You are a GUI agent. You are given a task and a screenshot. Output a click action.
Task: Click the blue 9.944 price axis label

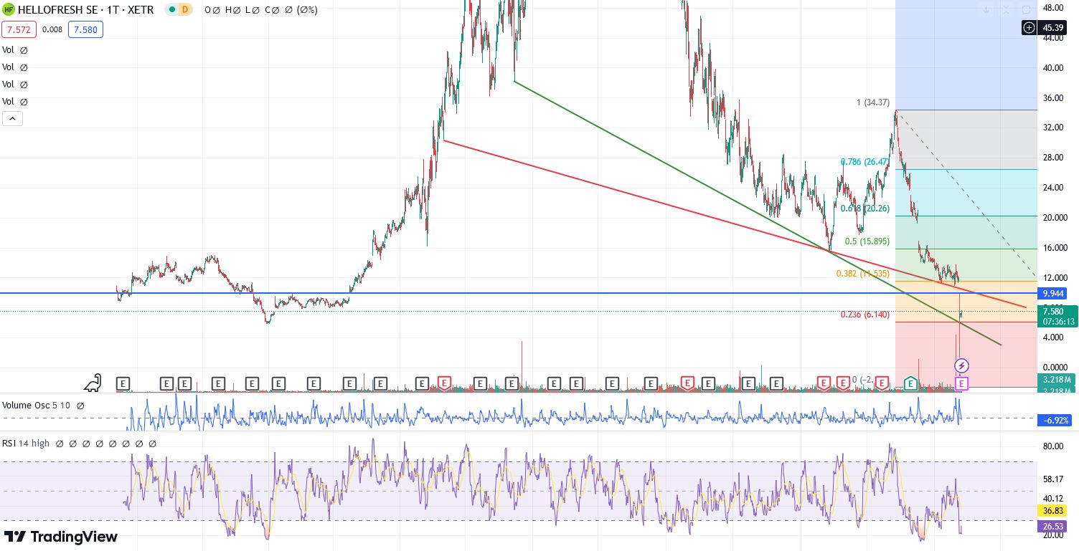1053,293
